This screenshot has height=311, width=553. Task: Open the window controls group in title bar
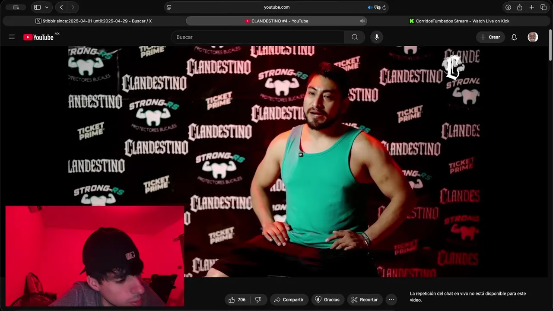[16, 7]
